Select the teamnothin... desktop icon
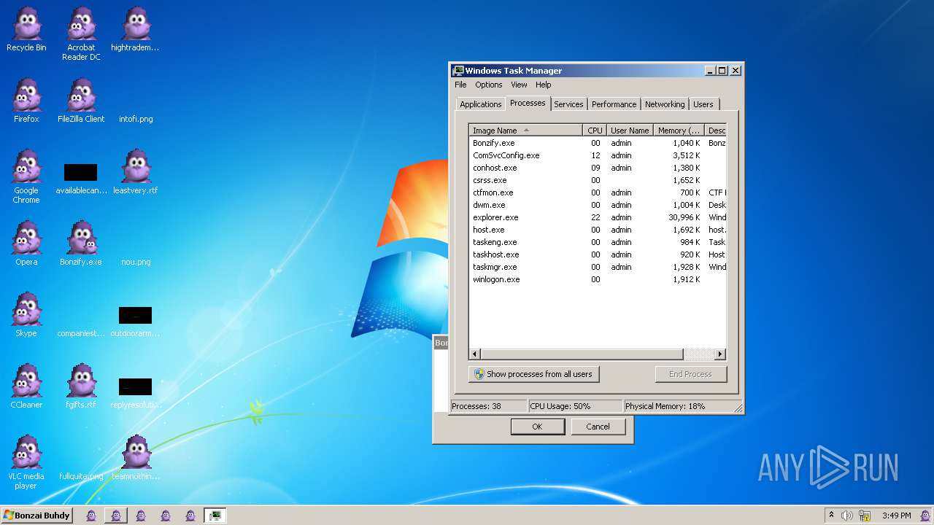 click(x=135, y=459)
